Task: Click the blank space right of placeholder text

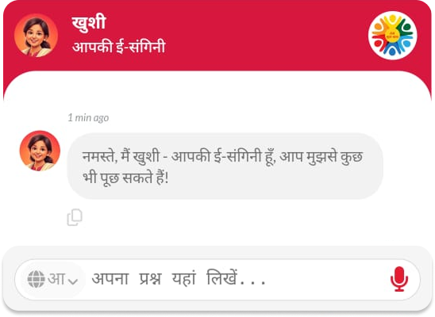Action: [327, 279]
